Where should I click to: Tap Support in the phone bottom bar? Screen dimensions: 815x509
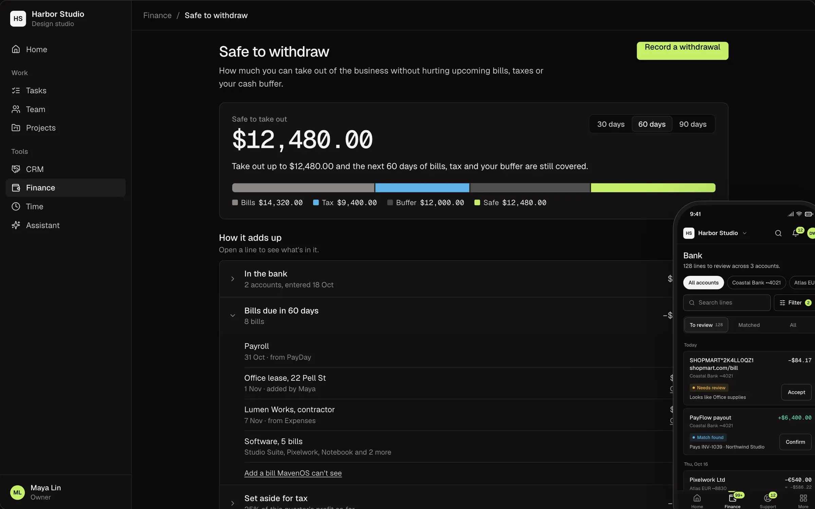(x=768, y=501)
